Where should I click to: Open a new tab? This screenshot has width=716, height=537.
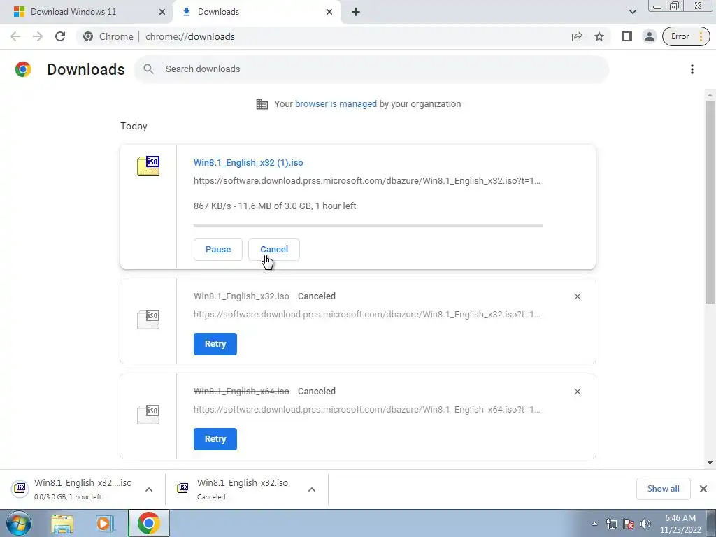356,12
